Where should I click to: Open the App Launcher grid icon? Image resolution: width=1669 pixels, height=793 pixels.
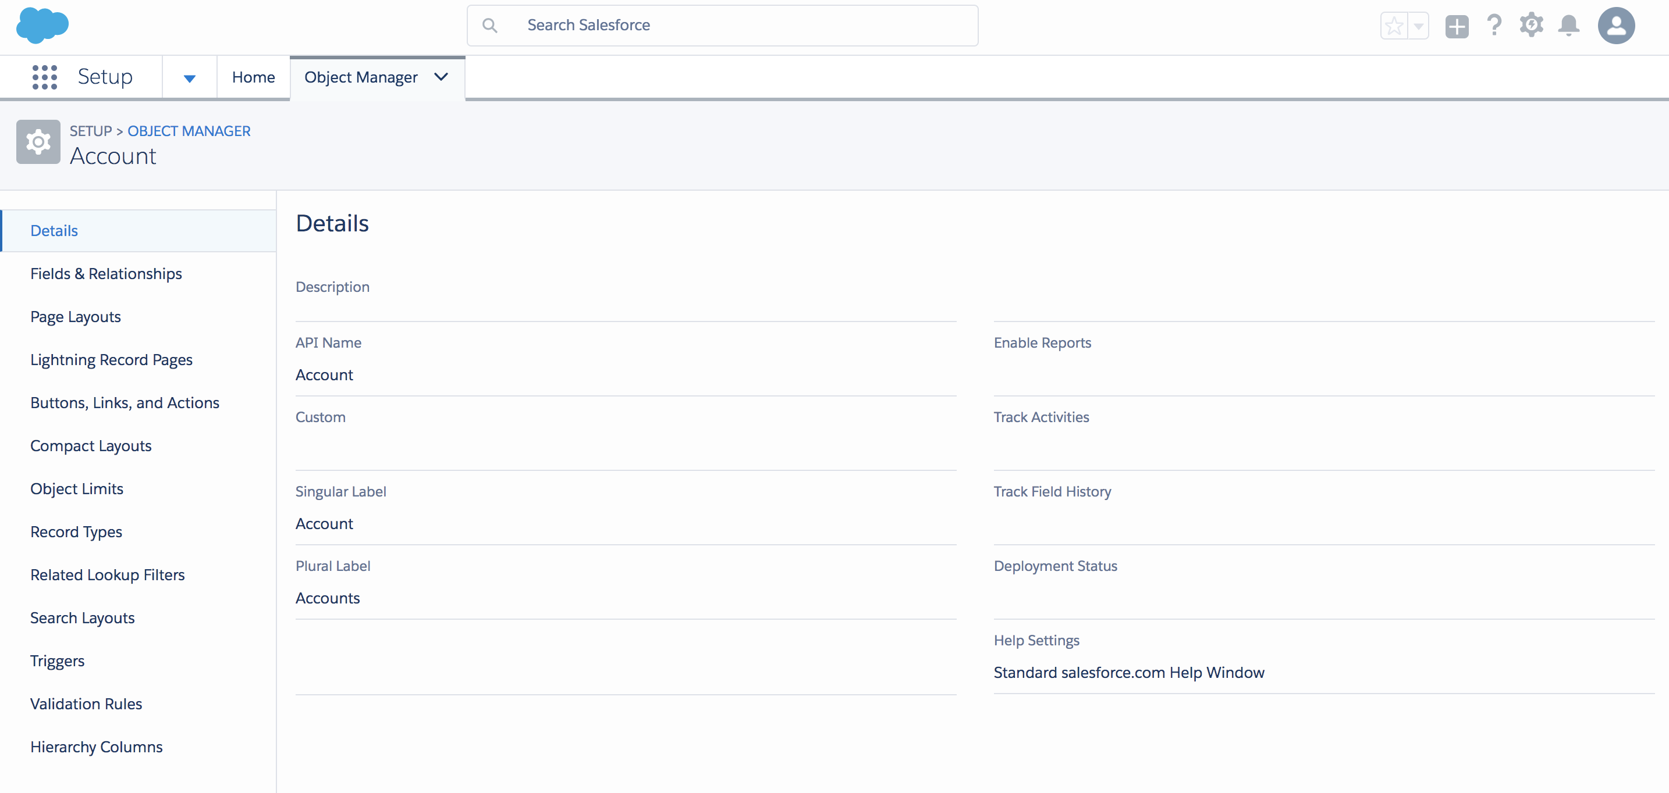pos(45,77)
